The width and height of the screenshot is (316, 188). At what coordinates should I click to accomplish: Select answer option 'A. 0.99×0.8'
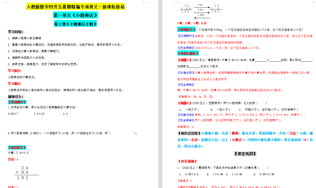point(189,174)
